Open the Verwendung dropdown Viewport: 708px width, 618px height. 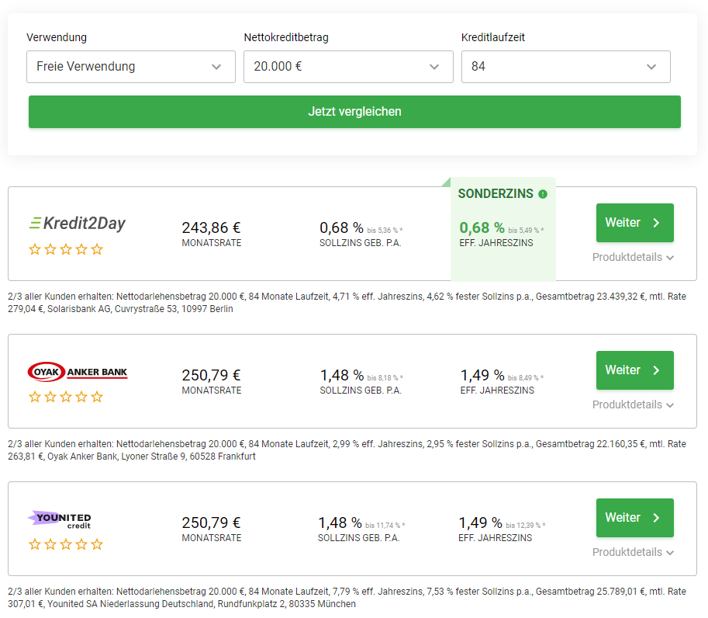[130, 67]
